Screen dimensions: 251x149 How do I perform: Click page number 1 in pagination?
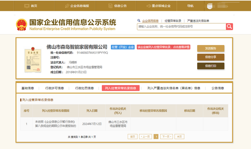(x=156, y=137)
